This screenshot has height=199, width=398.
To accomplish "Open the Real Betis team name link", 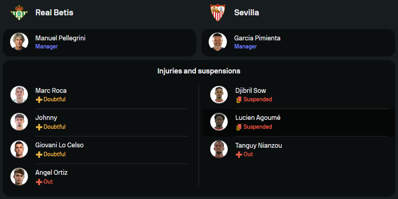I will [x=54, y=13].
